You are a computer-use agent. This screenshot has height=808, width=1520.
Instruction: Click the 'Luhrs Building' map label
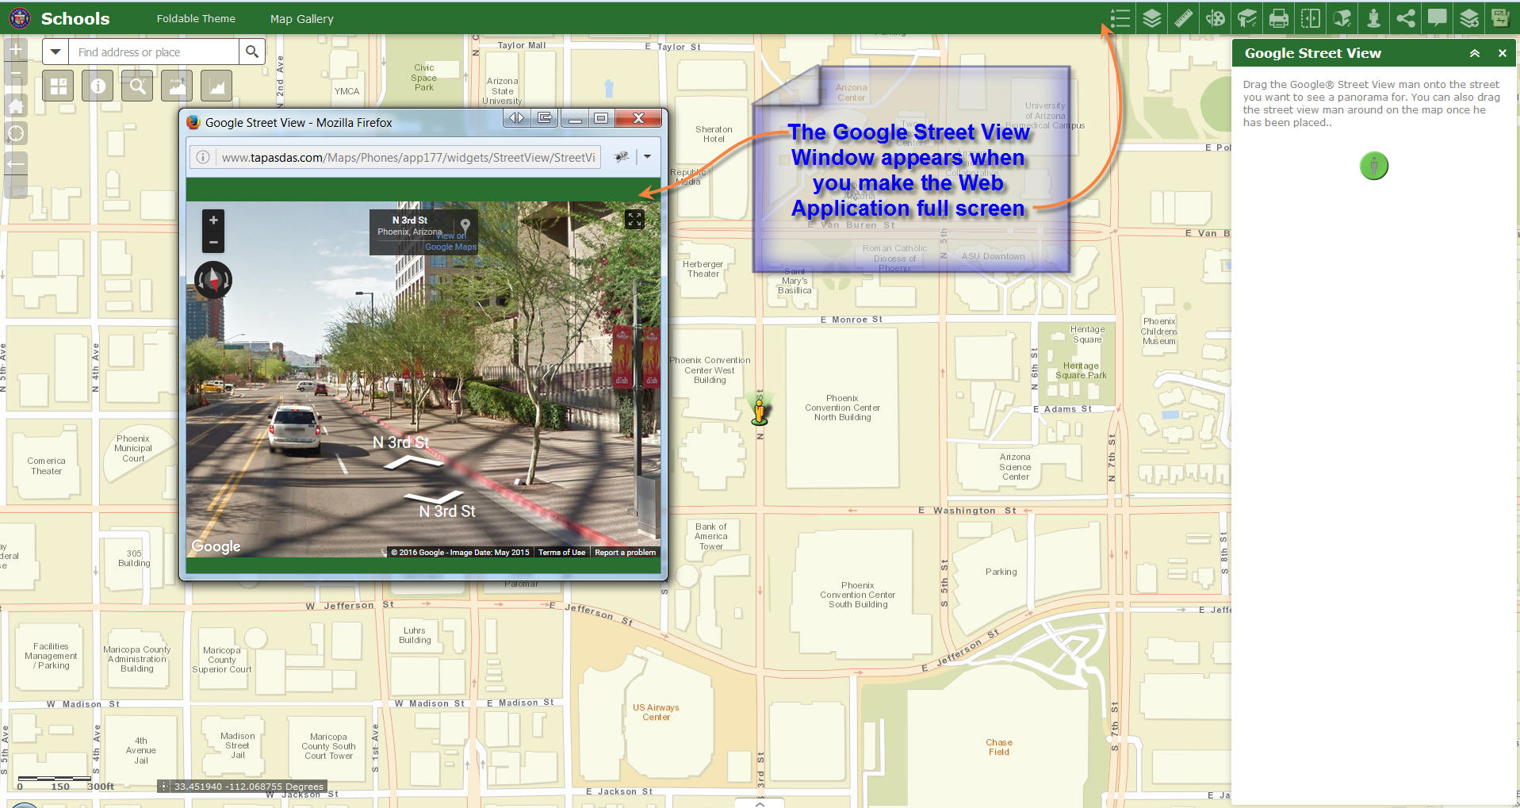[x=415, y=635]
